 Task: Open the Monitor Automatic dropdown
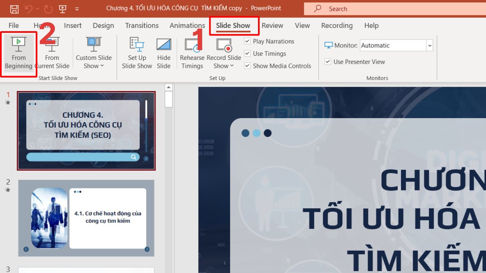pos(430,46)
